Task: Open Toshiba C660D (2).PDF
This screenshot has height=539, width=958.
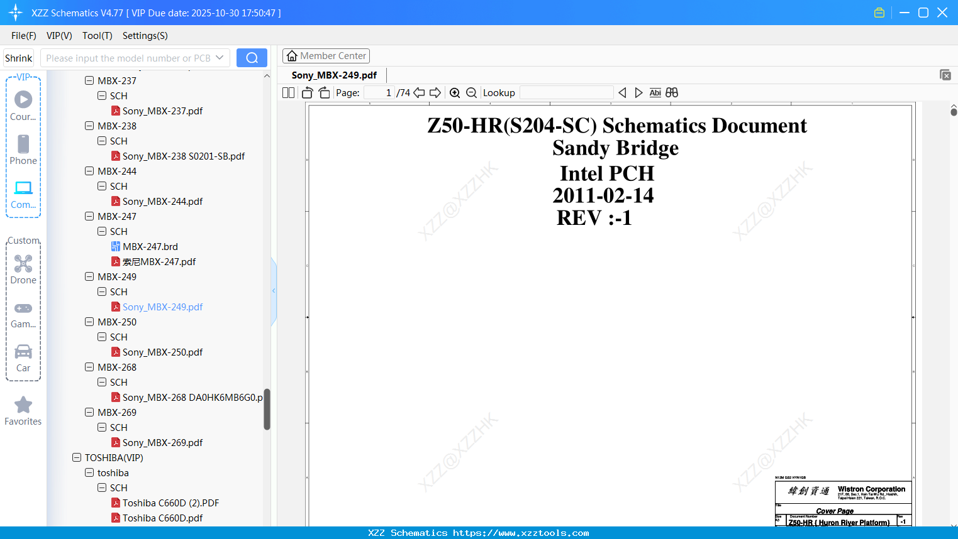Action: click(x=170, y=503)
